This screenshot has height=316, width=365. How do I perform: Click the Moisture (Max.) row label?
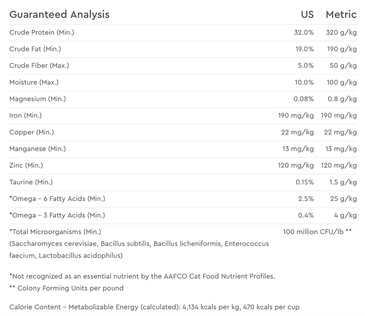coord(34,82)
